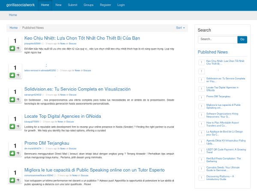Open sidebar link La Applique de Bord de Lit
The width and height of the screenshot is (257, 192).
pyautogui.click(x=224, y=133)
